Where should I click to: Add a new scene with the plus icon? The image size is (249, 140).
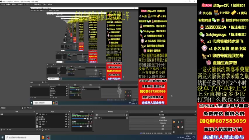pos(2,130)
